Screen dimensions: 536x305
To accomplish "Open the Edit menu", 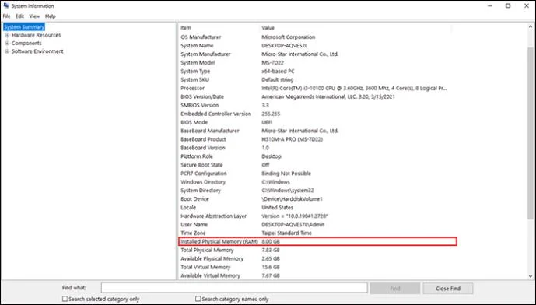I will point(19,16).
